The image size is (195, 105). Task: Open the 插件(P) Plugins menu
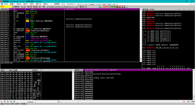pos(26,4)
